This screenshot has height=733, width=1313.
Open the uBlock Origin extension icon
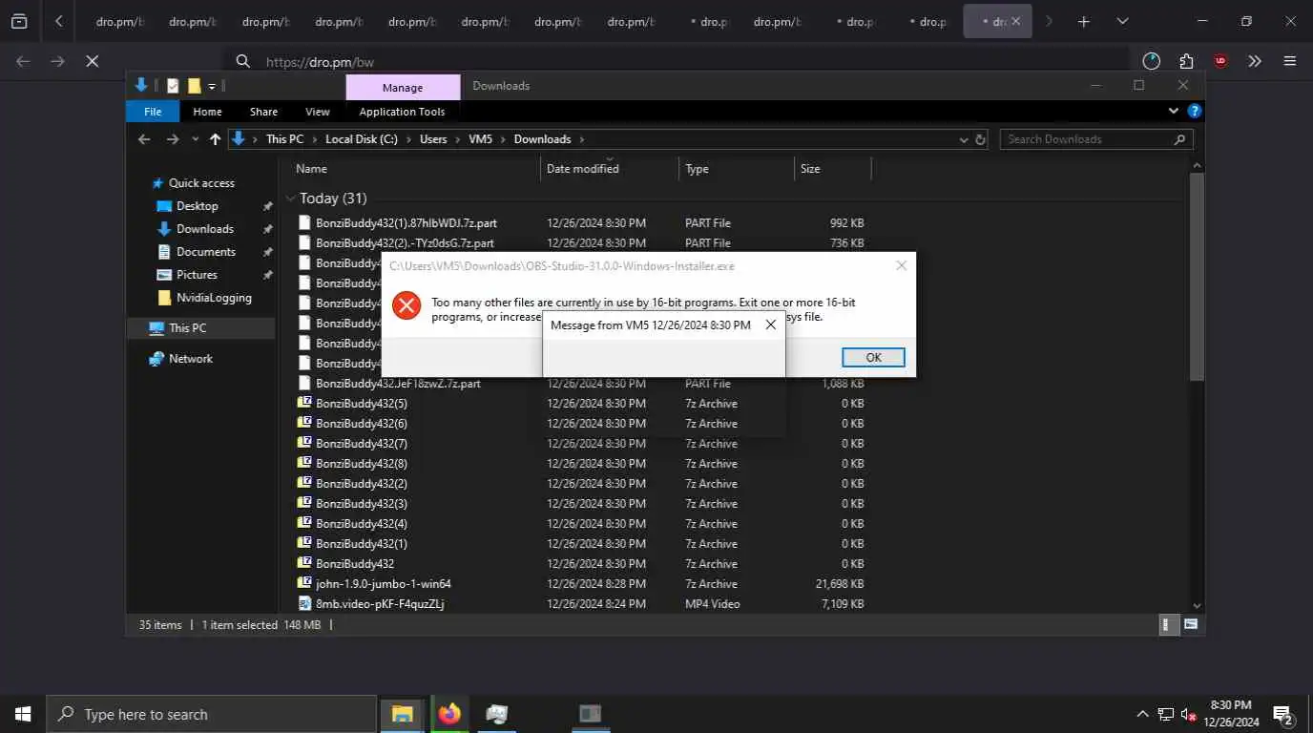[1220, 61]
